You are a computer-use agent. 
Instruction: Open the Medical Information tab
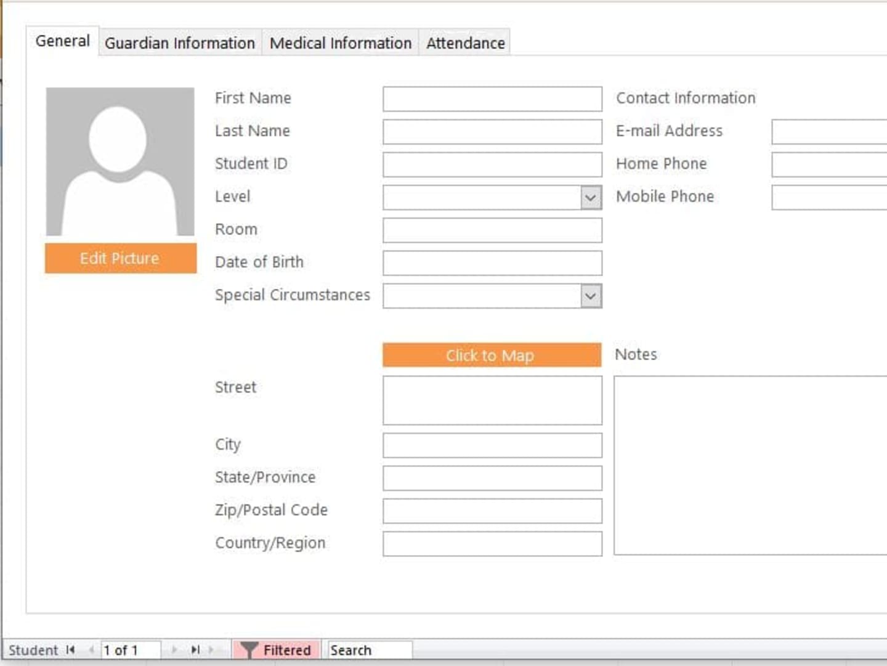point(341,43)
